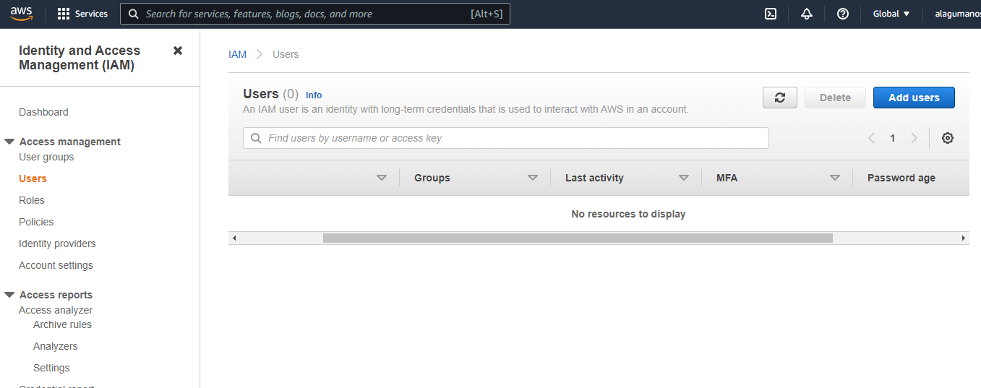The image size is (981, 388).
Task: Sort by the Groups column arrow
Action: (533, 178)
